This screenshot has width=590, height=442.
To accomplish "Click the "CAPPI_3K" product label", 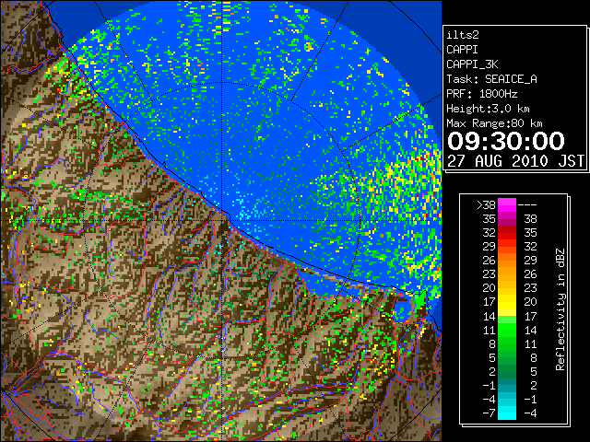I will [472, 64].
